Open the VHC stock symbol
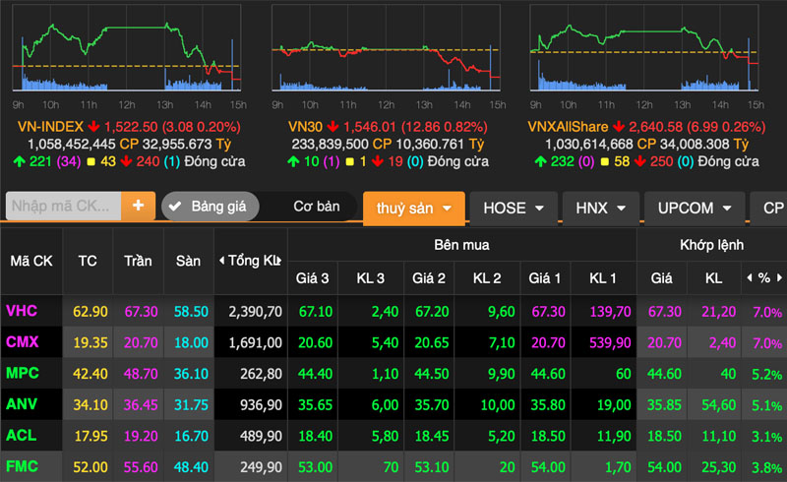787x482 pixels. pos(22,311)
